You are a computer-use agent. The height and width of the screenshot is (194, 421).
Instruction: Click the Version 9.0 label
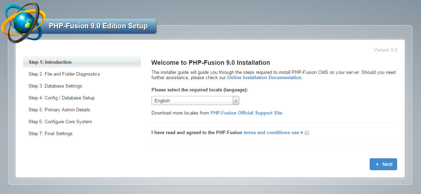pos(385,50)
